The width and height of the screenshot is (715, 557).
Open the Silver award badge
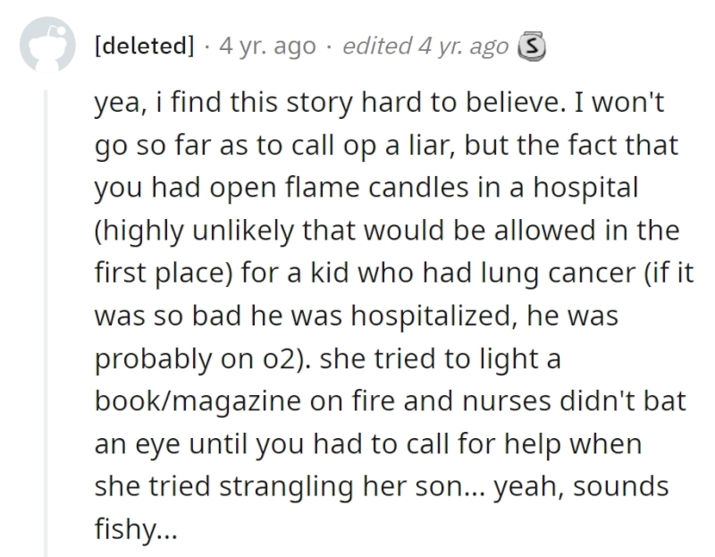[532, 46]
